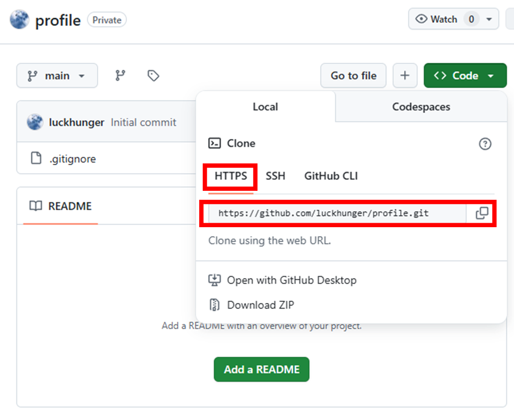The width and height of the screenshot is (514, 416).
Task: Expand the Watch dropdown arrow
Action: pyautogui.click(x=489, y=19)
